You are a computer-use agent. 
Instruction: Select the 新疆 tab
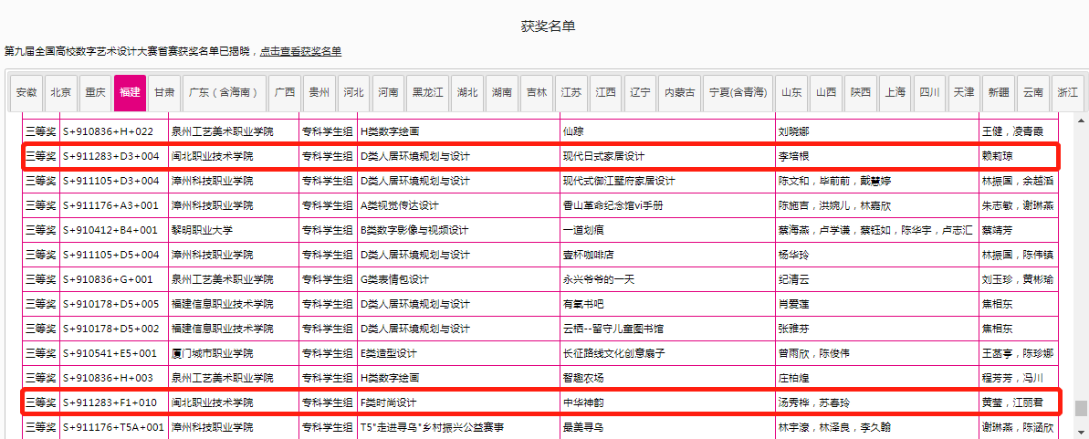pyautogui.click(x=999, y=92)
